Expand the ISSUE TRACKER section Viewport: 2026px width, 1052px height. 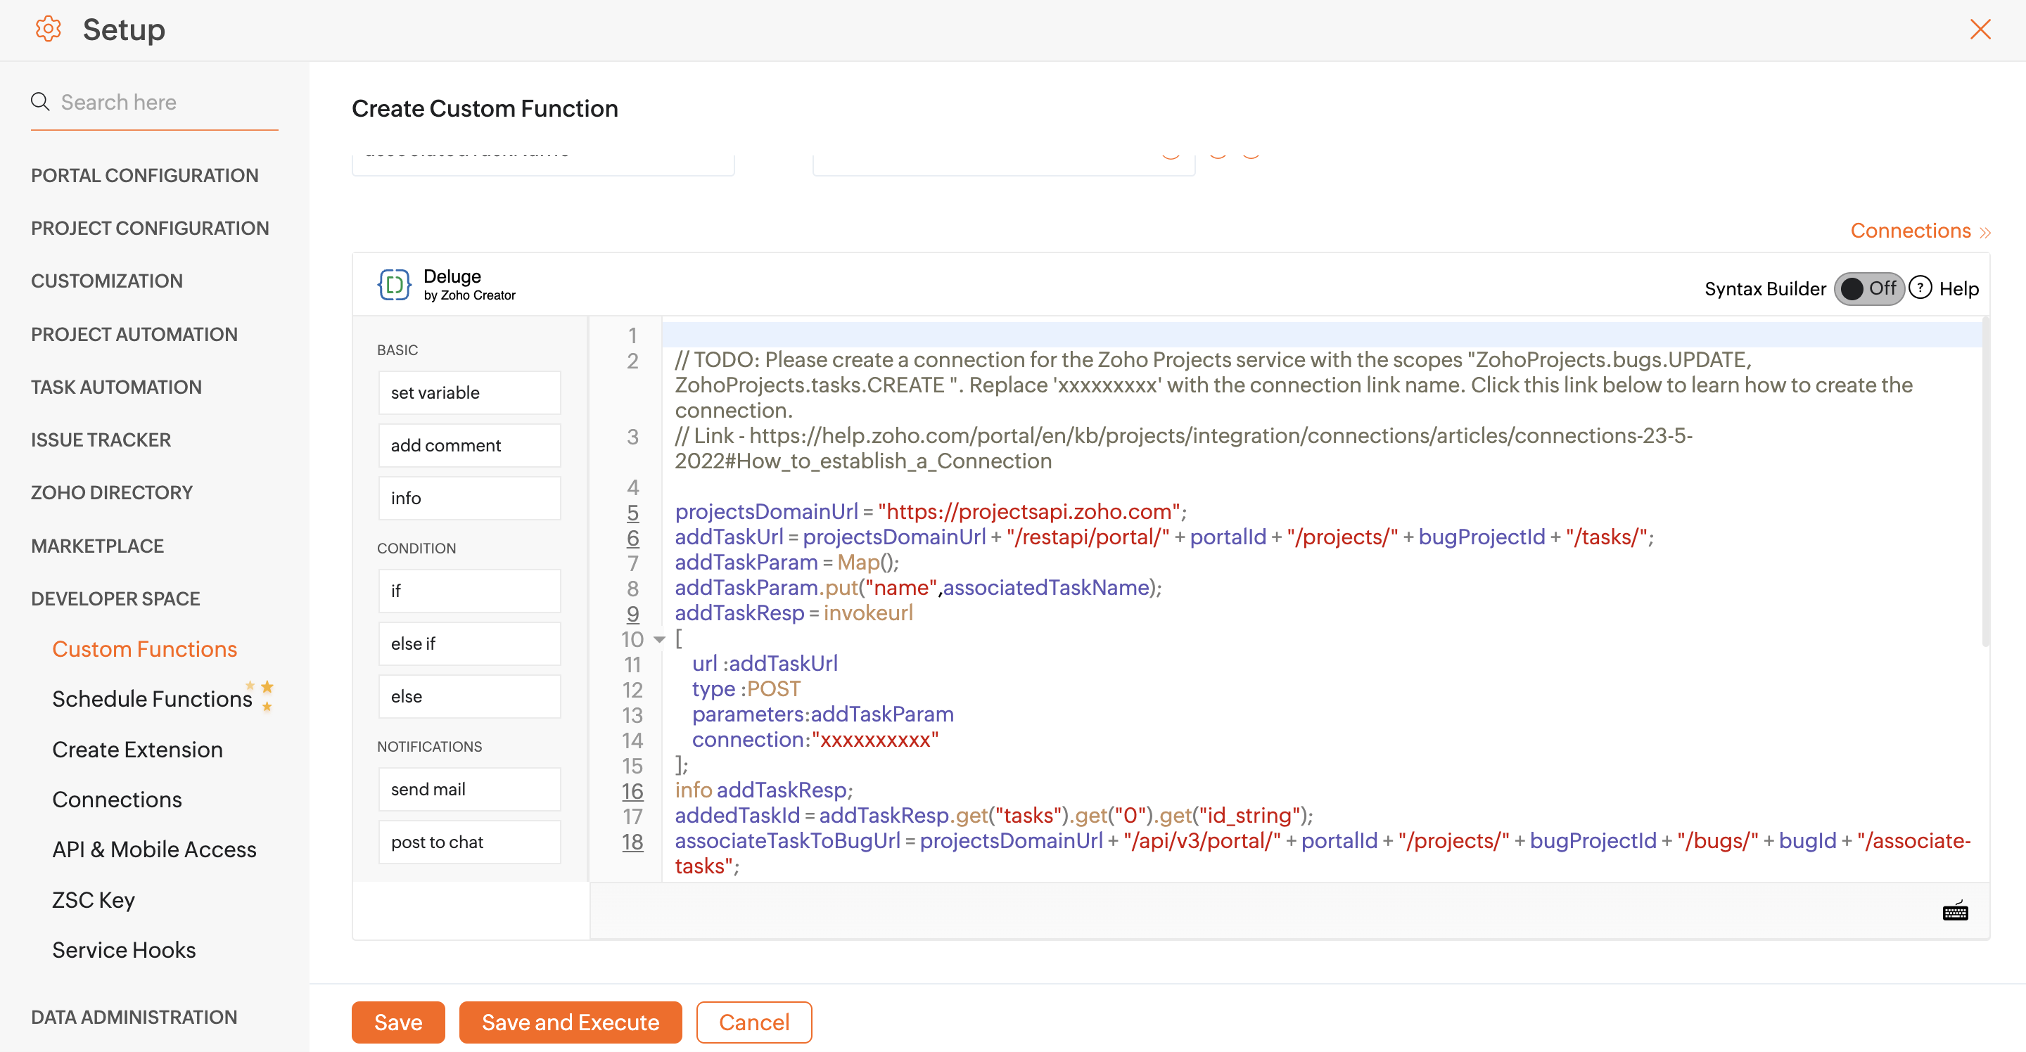click(x=101, y=440)
